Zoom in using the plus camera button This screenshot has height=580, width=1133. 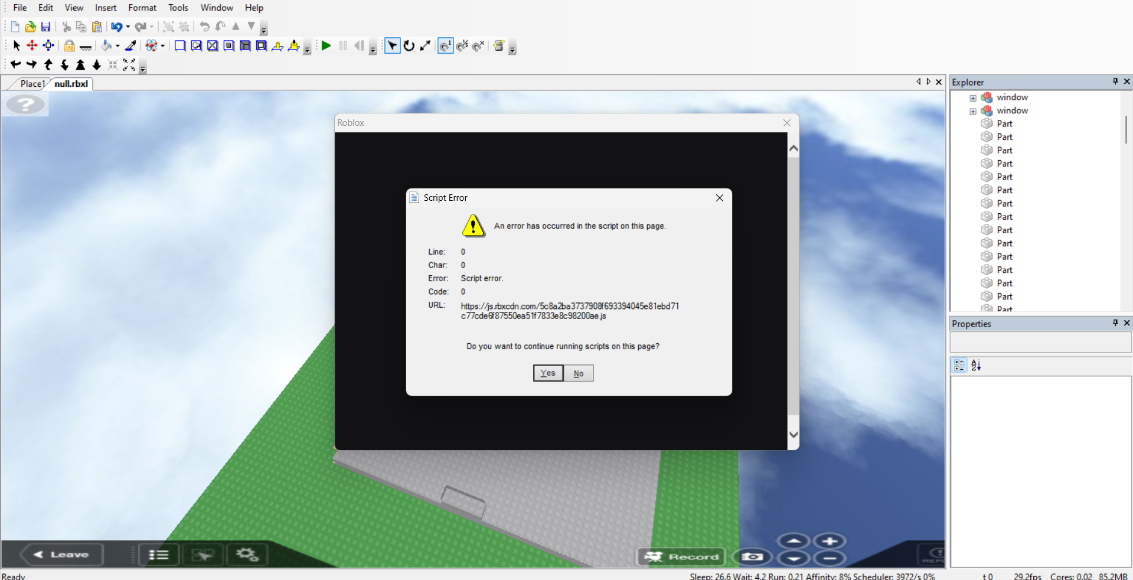point(830,541)
